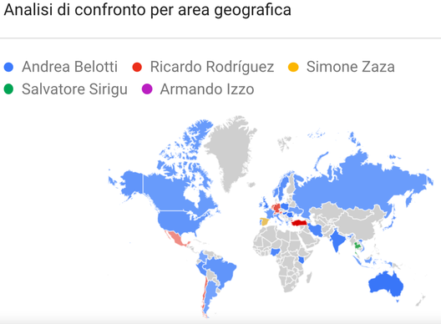
Task: Select the Andrea Belotti legend label
Action: coord(70,67)
